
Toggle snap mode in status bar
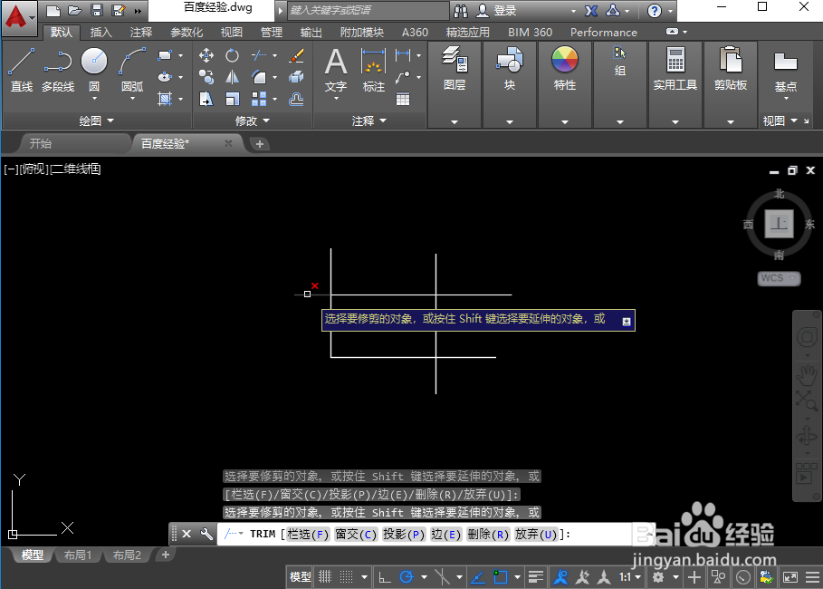(x=347, y=577)
